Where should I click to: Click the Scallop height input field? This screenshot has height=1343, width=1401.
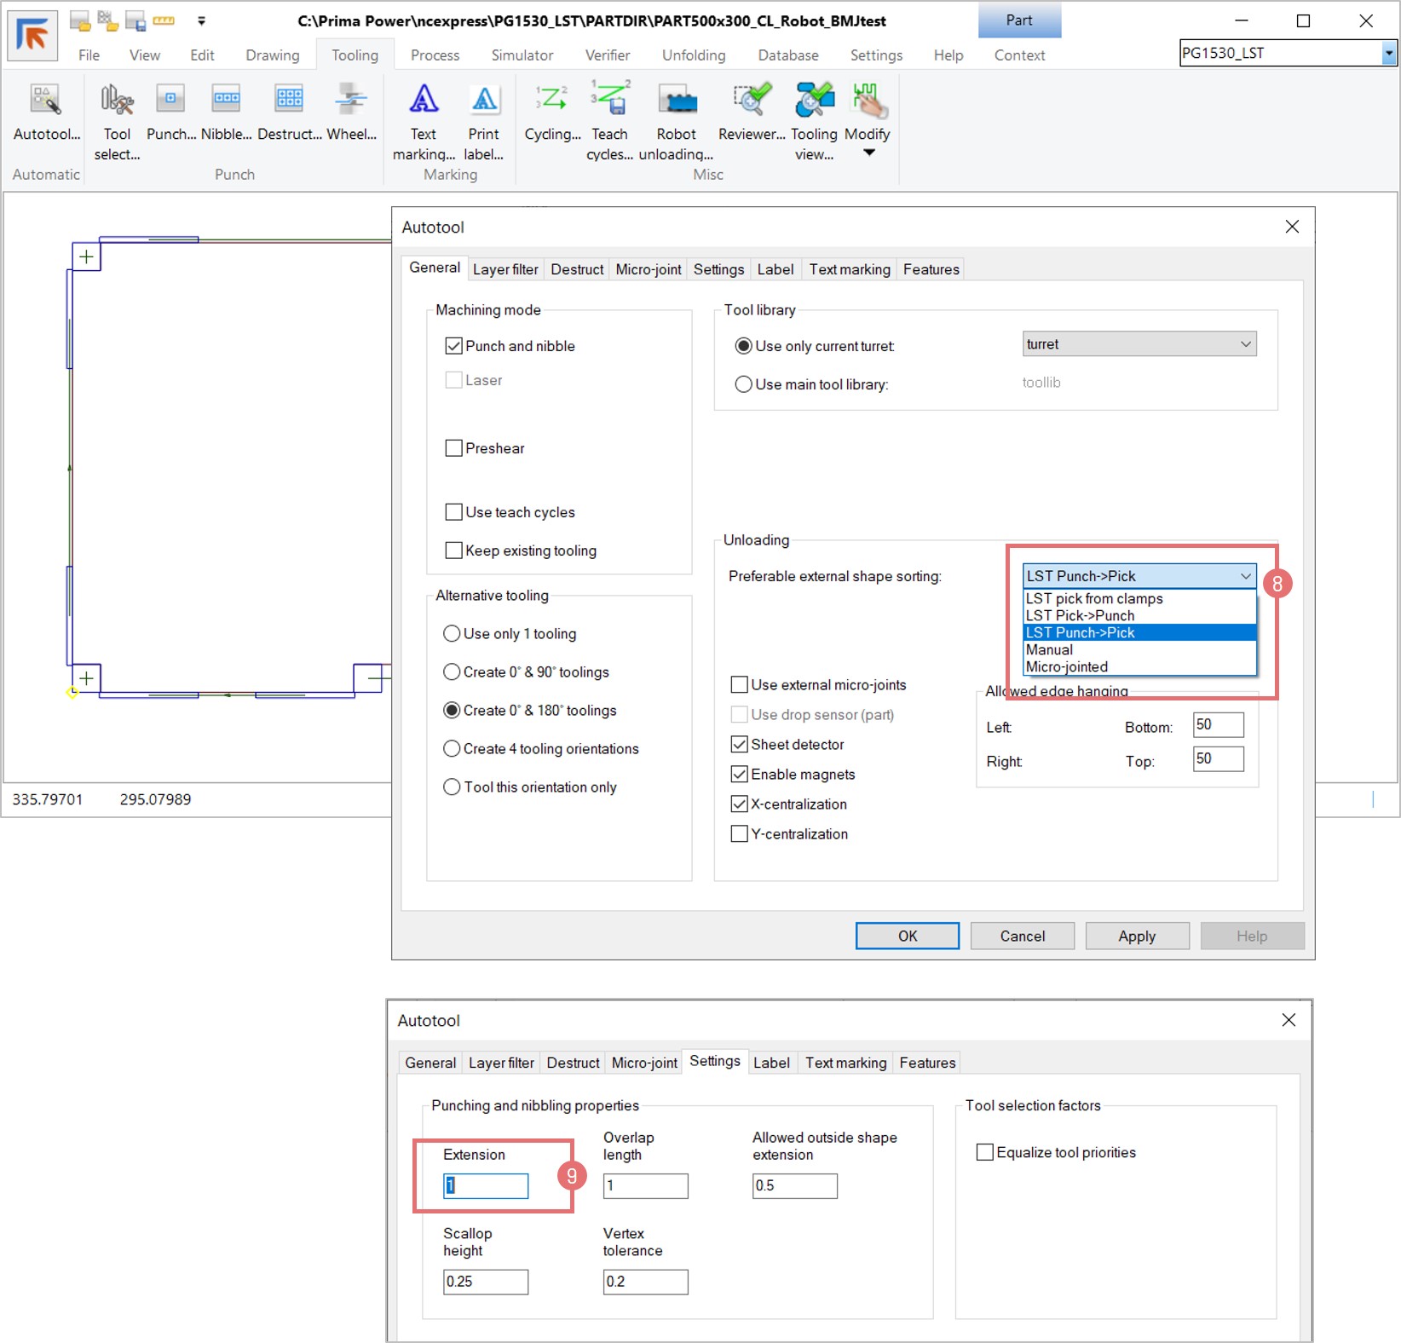click(x=485, y=1282)
